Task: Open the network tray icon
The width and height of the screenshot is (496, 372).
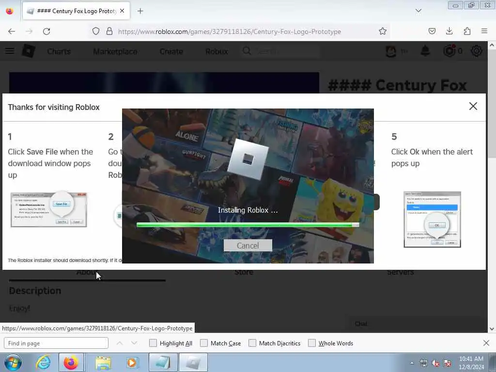Action: point(423,363)
